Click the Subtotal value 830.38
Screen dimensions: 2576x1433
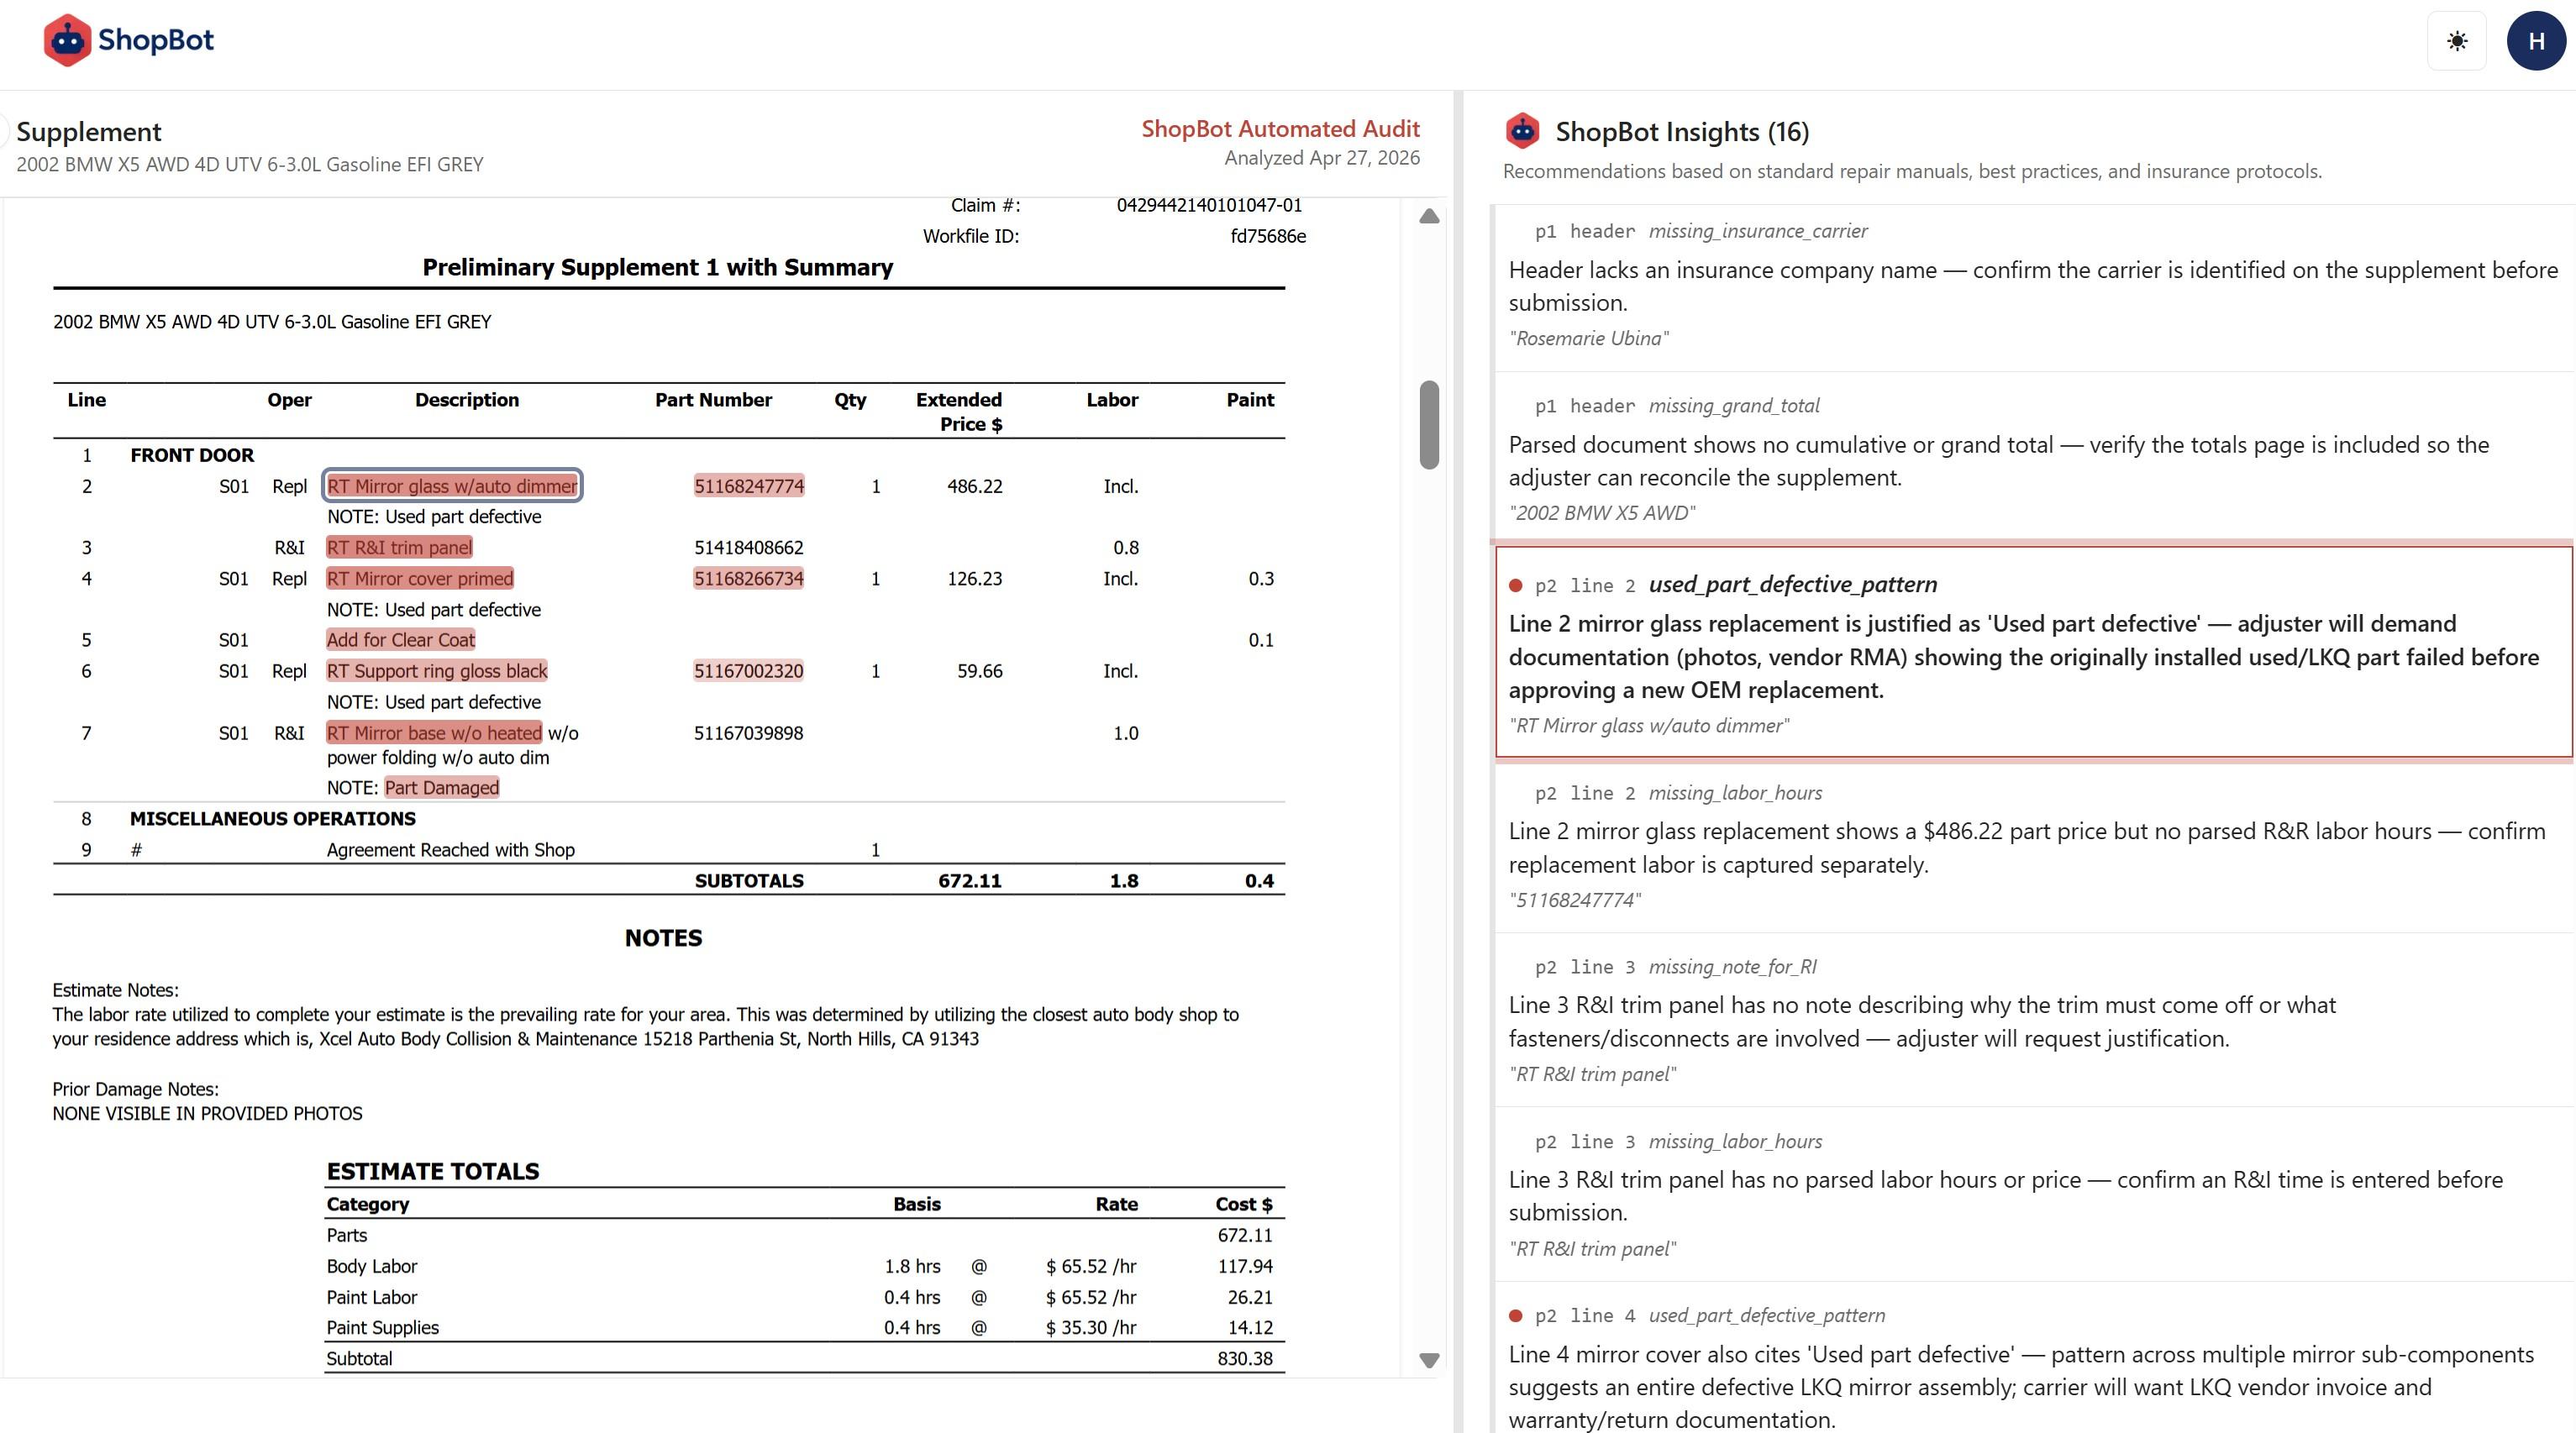1245,1359
